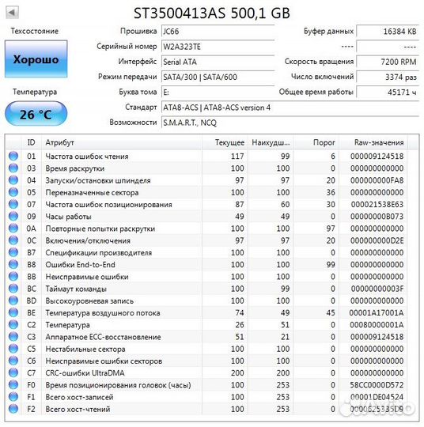The height and width of the screenshot is (427, 424).
Task: Click threshold 99 of Ошибки End-to-End
Action: tap(331, 265)
